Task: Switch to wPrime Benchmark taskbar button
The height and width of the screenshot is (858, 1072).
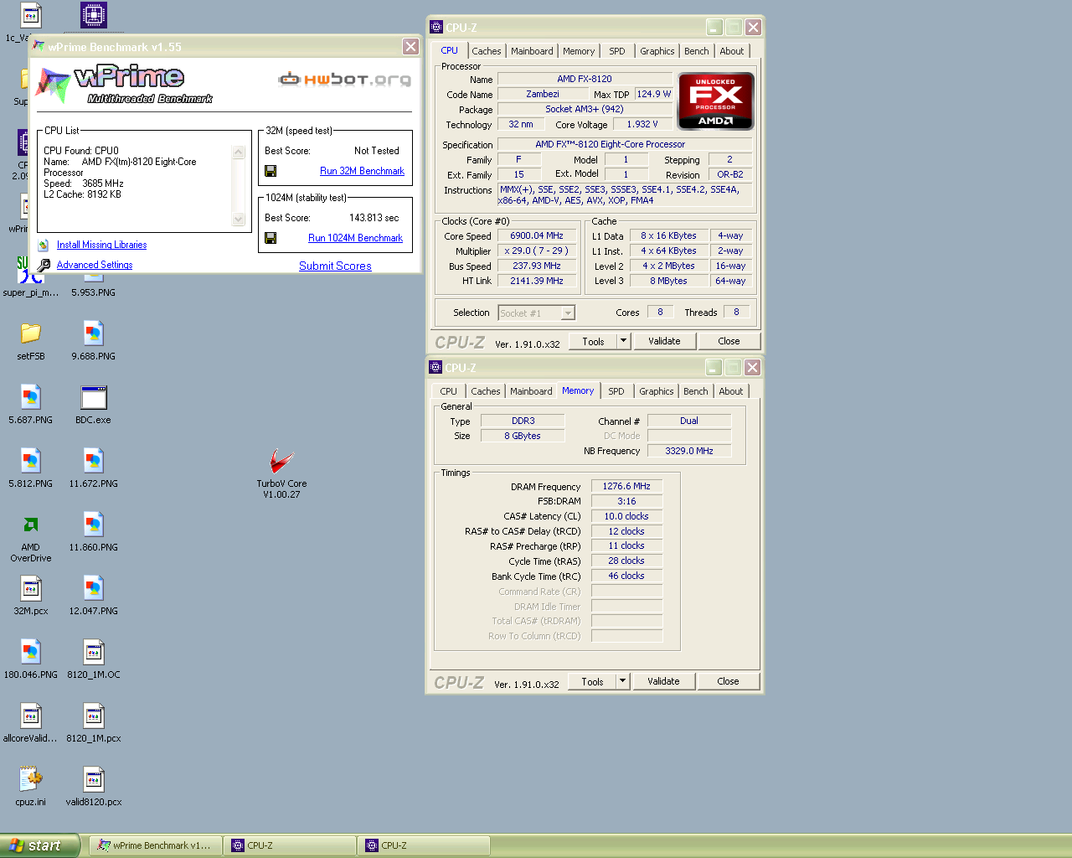Action: (x=157, y=845)
